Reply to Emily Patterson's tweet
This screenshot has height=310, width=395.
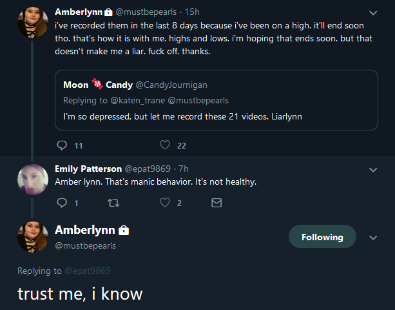62,203
